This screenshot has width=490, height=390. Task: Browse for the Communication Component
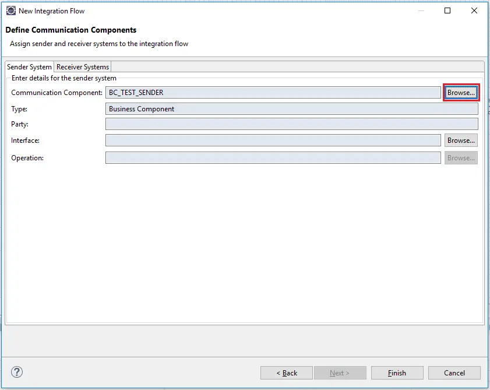pos(461,93)
